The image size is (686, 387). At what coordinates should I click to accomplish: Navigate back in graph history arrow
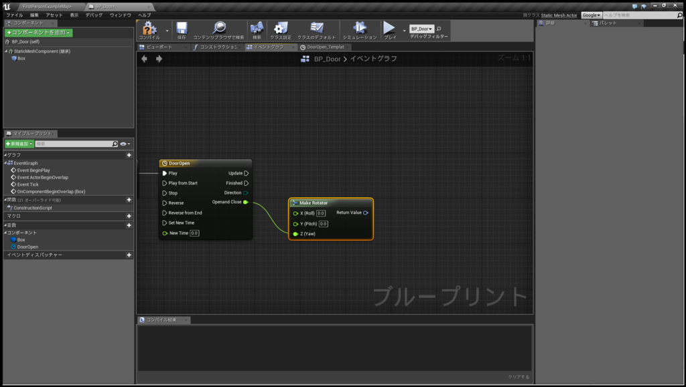tap(145, 58)
